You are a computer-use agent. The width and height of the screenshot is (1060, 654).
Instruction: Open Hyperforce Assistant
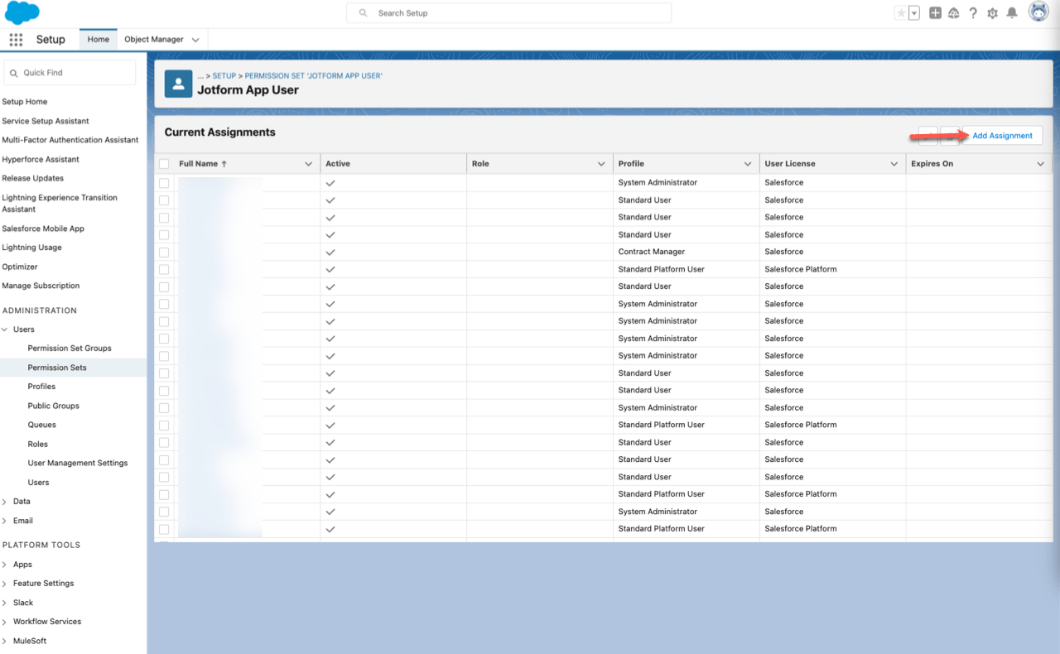tap(41, 159)
